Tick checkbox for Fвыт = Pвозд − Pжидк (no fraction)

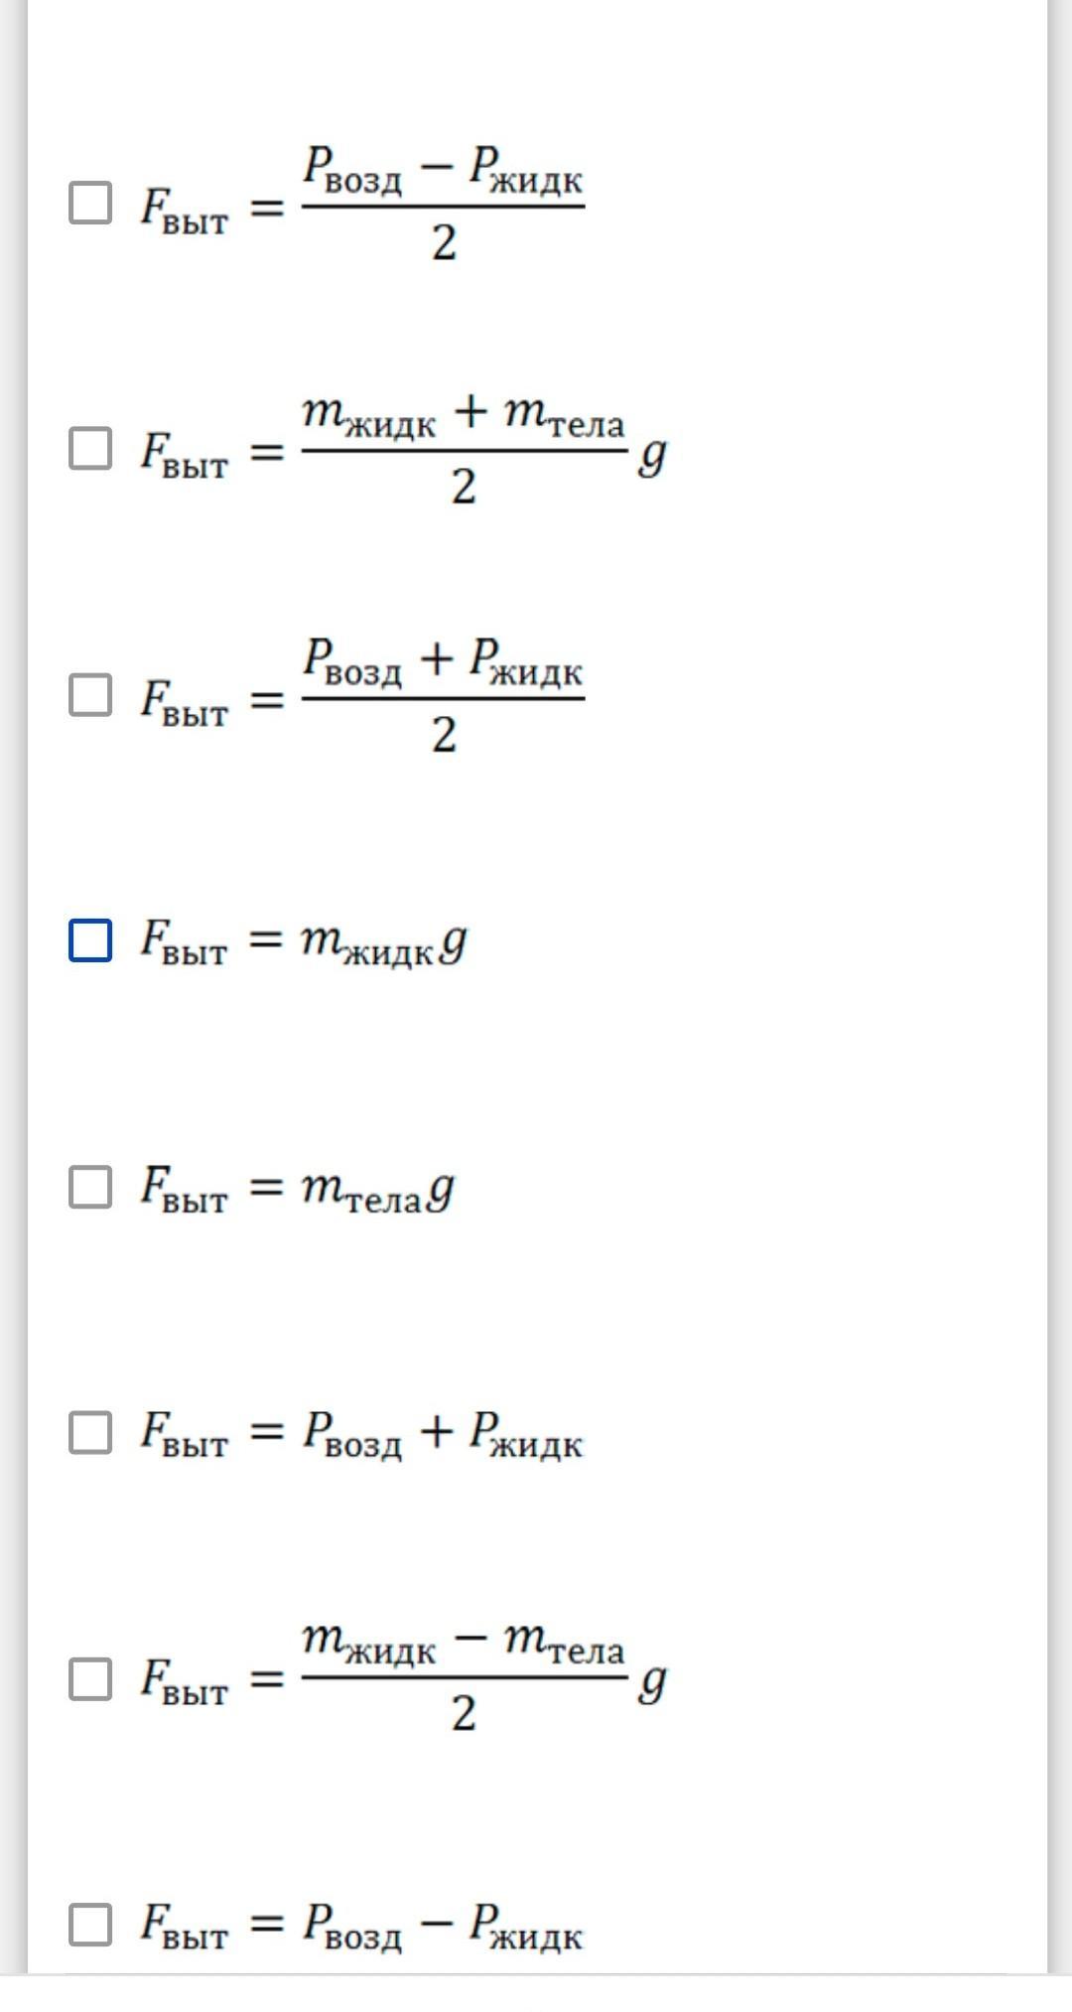pos(90,1924)
